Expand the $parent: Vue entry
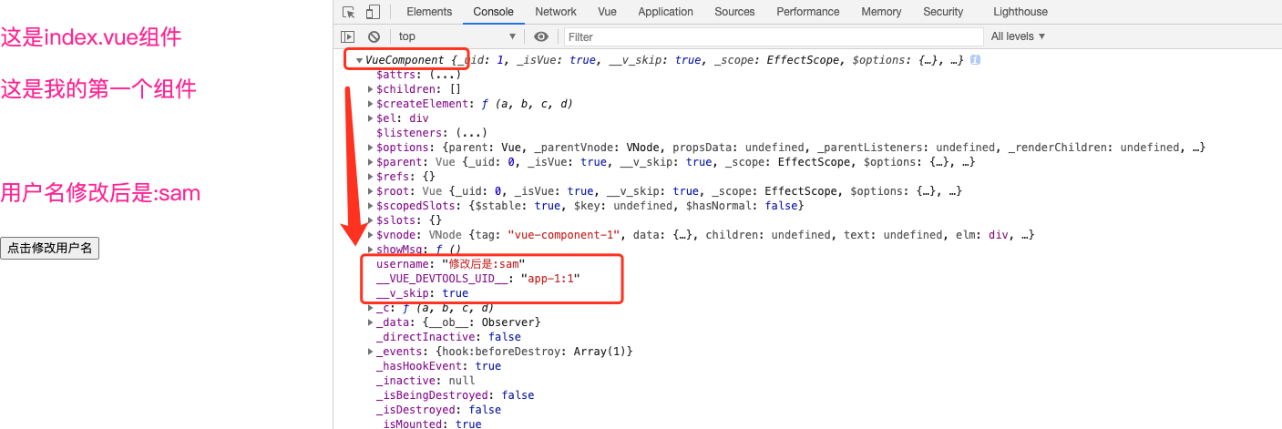The height and width of the screenshot is (429, 1282). (370, 162)
